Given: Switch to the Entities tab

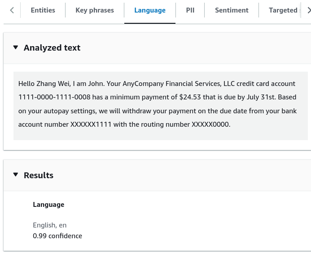Looking at the screenshot, I should [x=43, y=10].
